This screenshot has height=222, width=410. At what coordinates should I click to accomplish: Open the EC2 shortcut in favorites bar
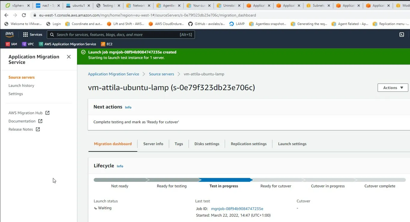[x=107, y=44]
